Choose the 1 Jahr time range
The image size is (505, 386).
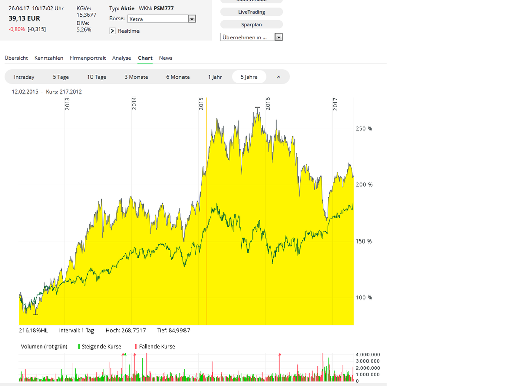click(x=215, y=77)
